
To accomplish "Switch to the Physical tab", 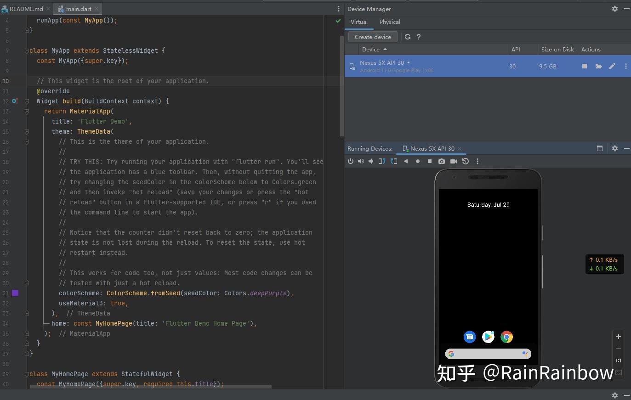I will [x=390, y=22].
